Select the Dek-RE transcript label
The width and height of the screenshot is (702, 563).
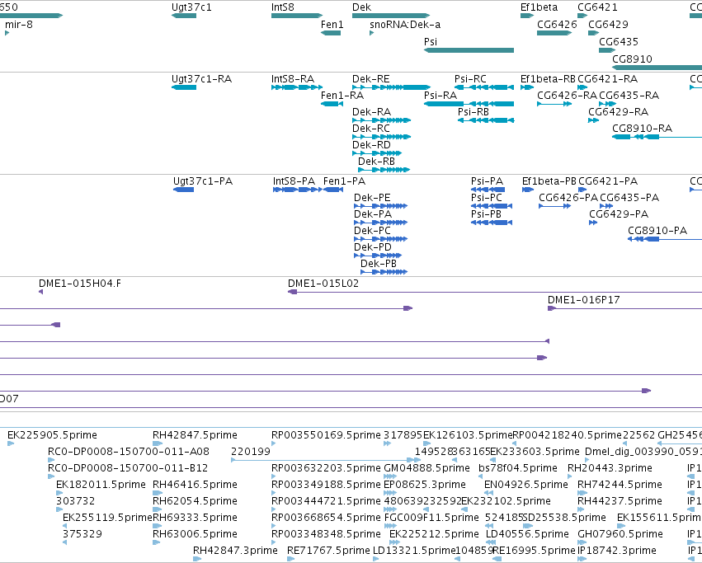[x=370, y=79]
